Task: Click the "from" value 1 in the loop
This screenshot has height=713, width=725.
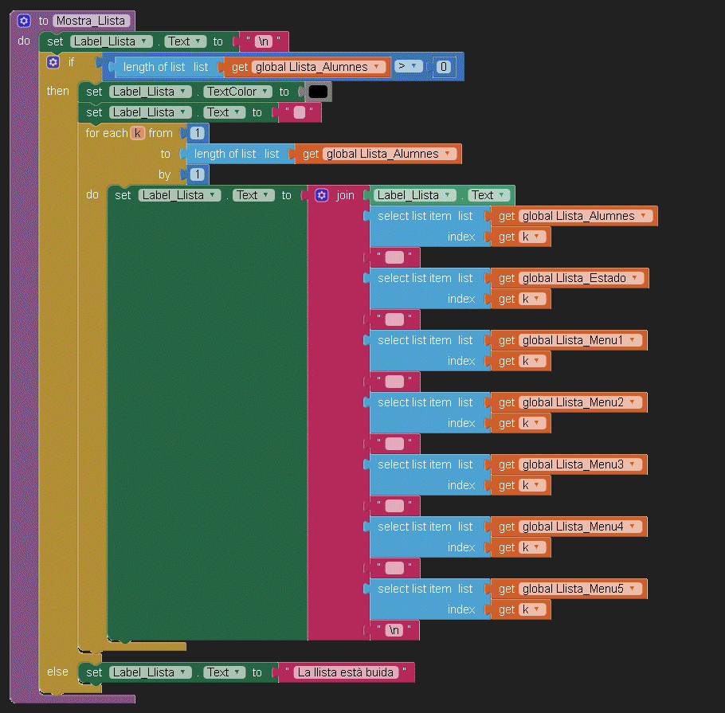Action: point(197,133)
